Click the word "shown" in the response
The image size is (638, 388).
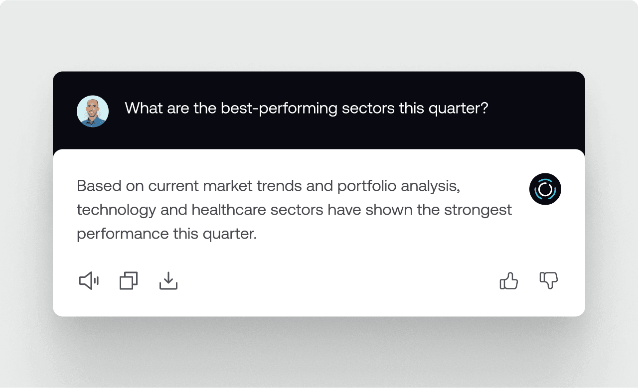(387, 210)
